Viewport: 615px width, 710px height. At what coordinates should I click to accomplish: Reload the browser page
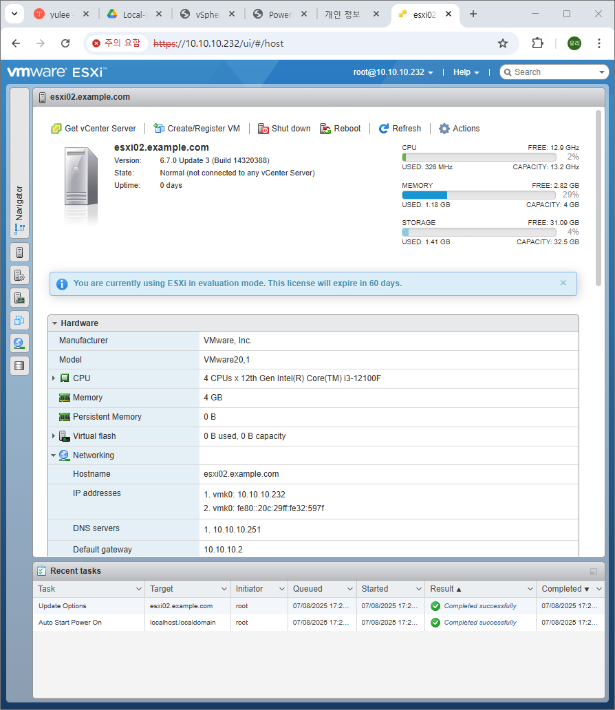(x=65, y=43)
